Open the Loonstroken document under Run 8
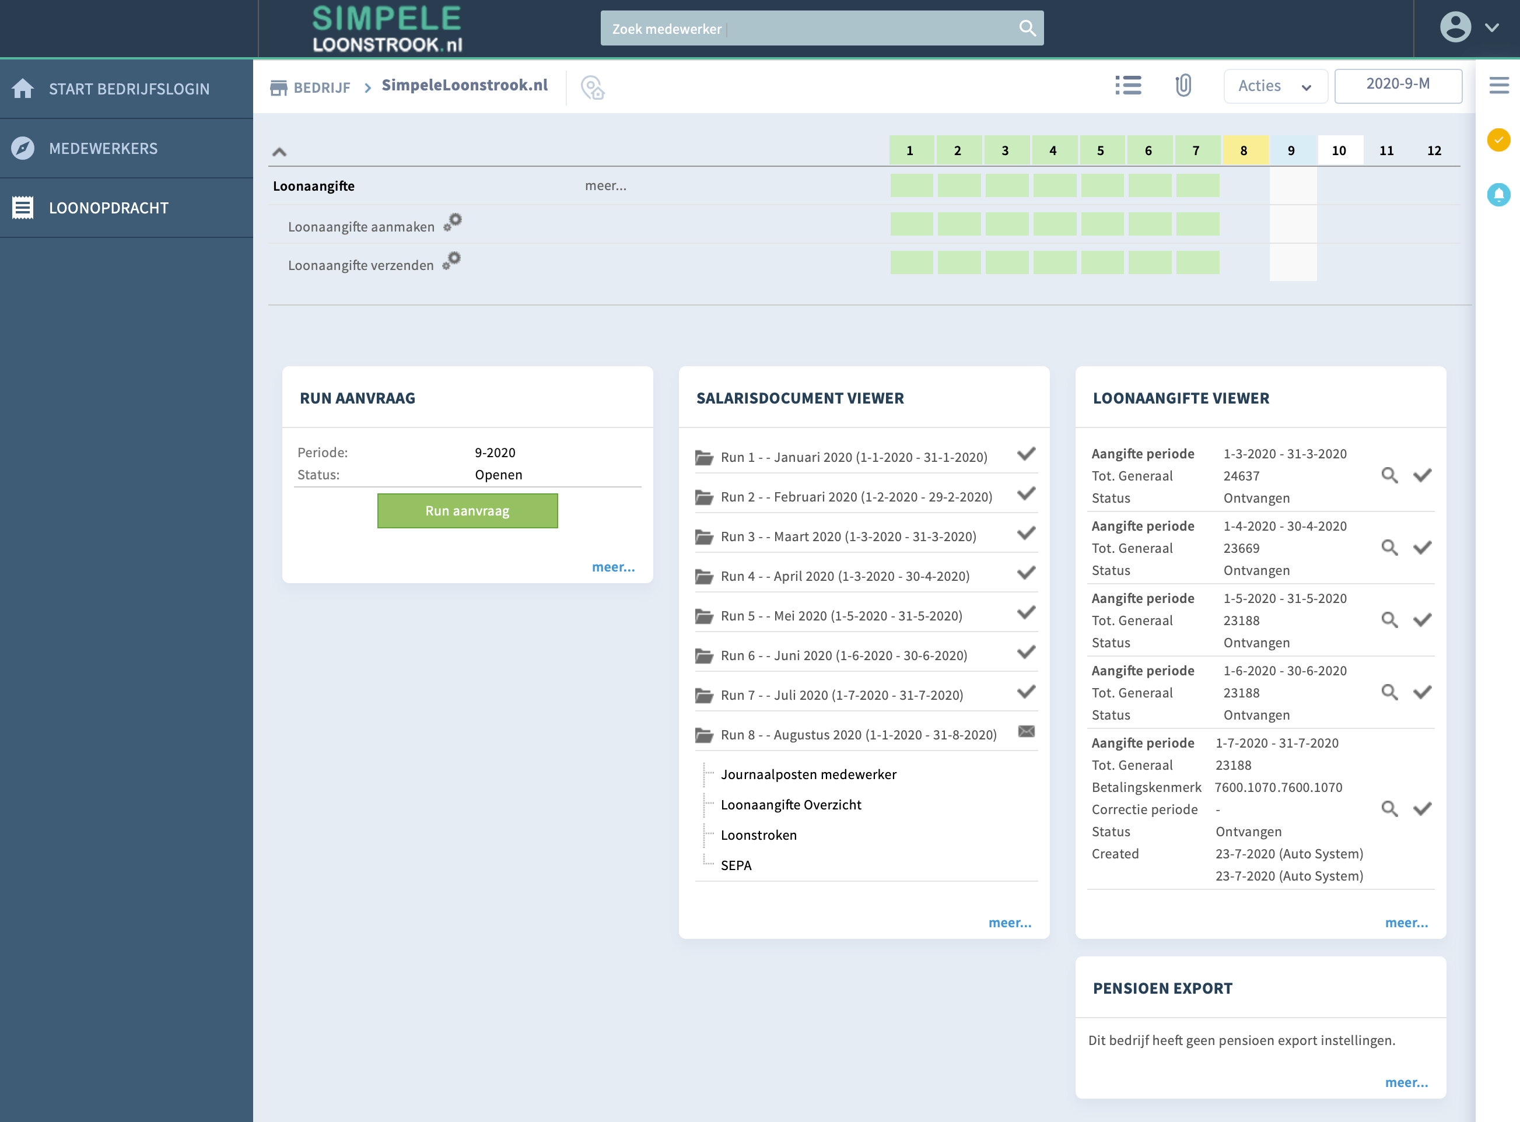 (759, 835)
